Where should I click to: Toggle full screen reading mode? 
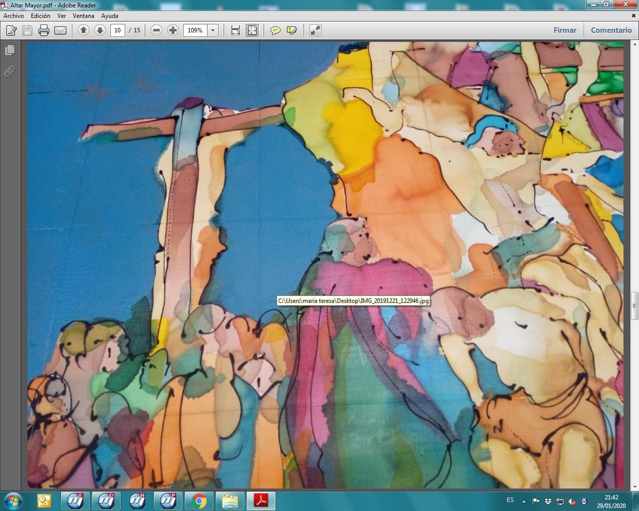(x=315, y=30)
